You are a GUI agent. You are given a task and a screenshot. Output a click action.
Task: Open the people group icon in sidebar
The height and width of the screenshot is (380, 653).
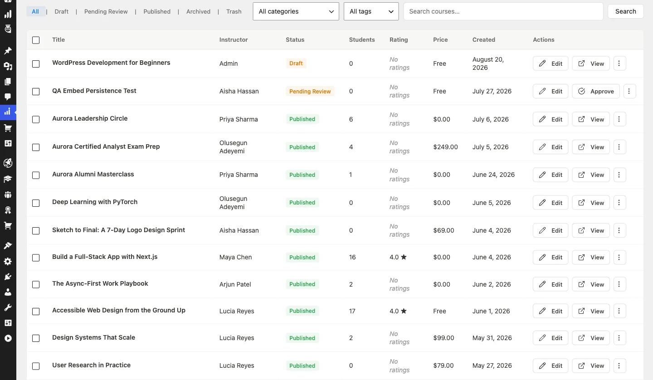8,195
